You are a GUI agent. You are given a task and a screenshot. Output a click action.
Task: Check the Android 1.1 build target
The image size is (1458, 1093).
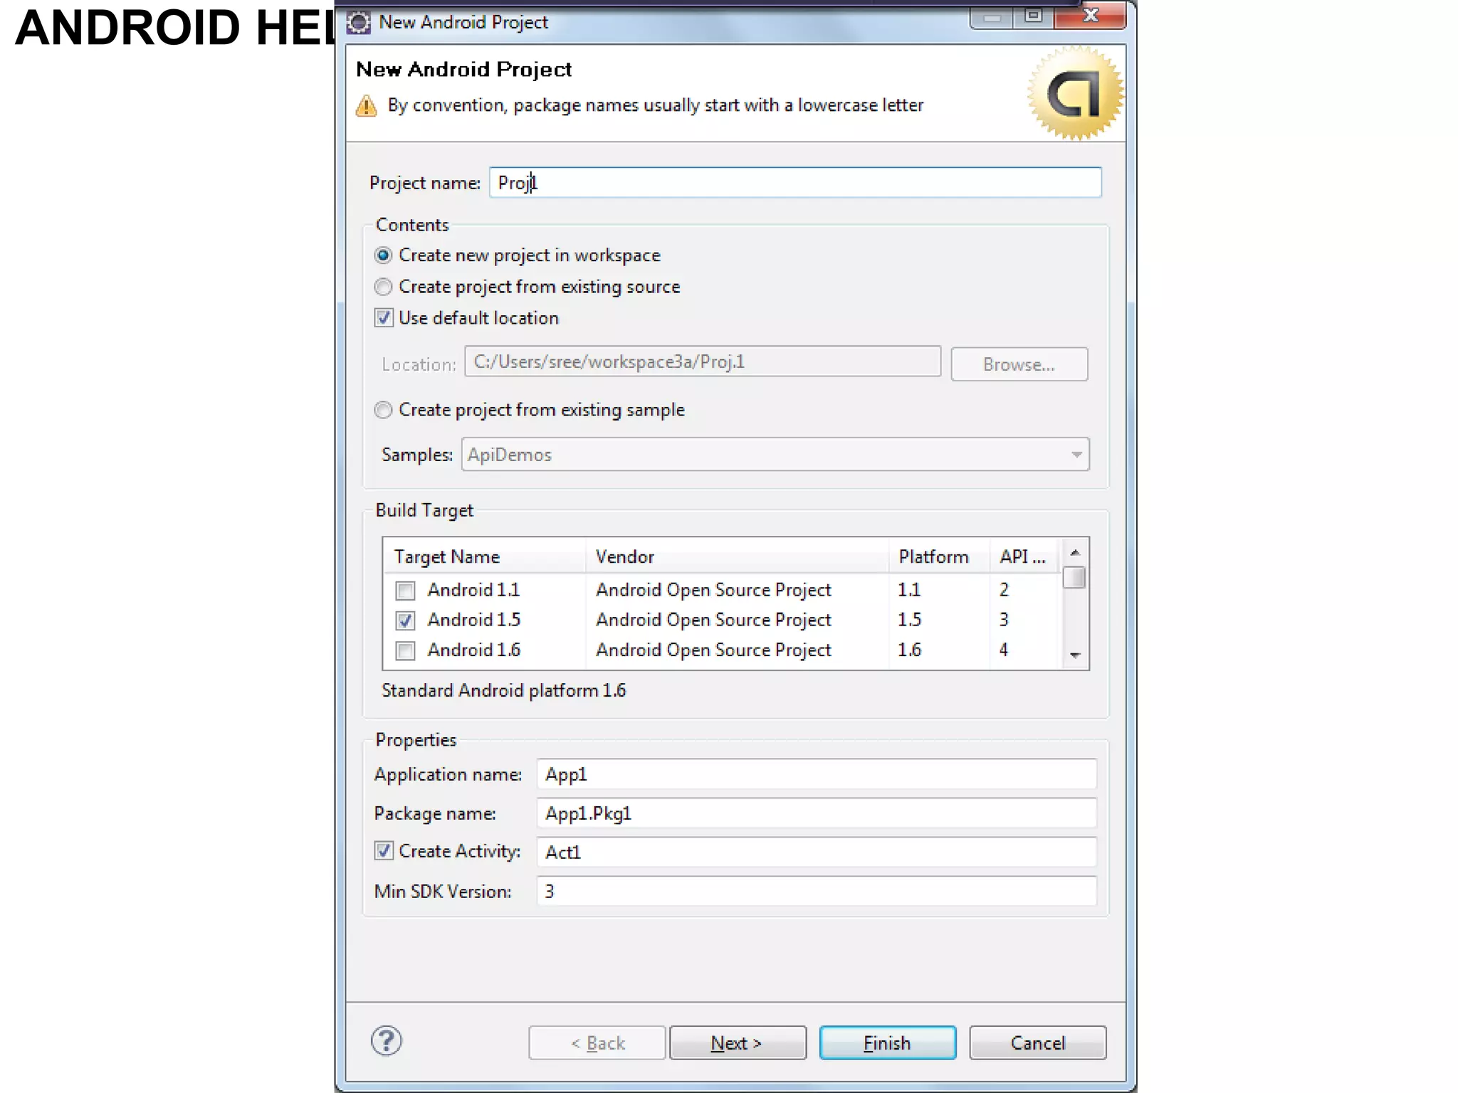(x=405, y=591)
